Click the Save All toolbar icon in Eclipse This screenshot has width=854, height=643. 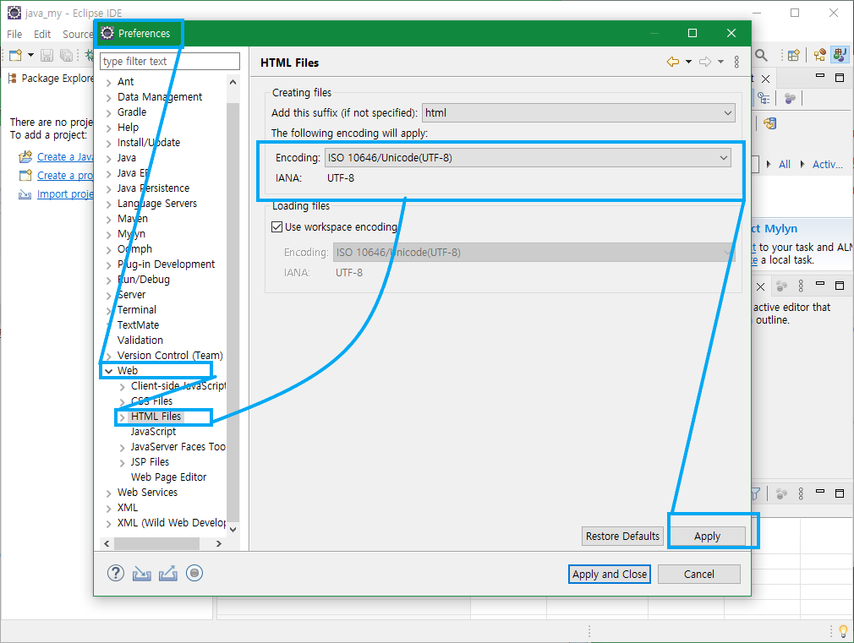click(66, 55)
